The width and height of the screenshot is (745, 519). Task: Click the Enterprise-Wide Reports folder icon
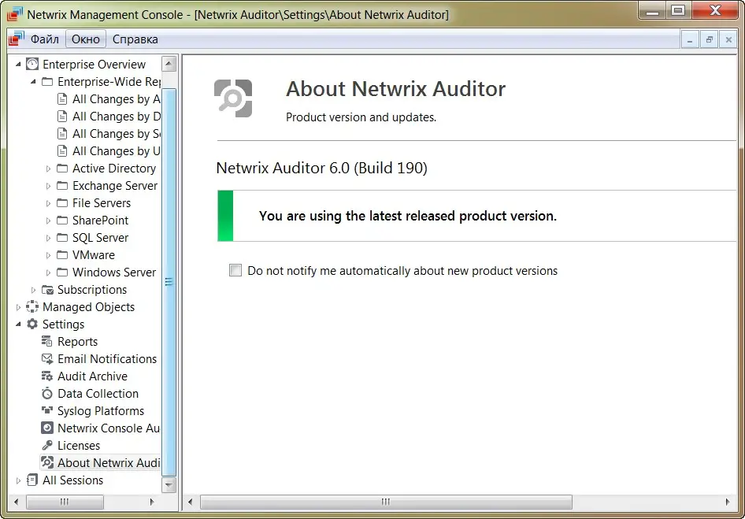(x=47, y=82)
